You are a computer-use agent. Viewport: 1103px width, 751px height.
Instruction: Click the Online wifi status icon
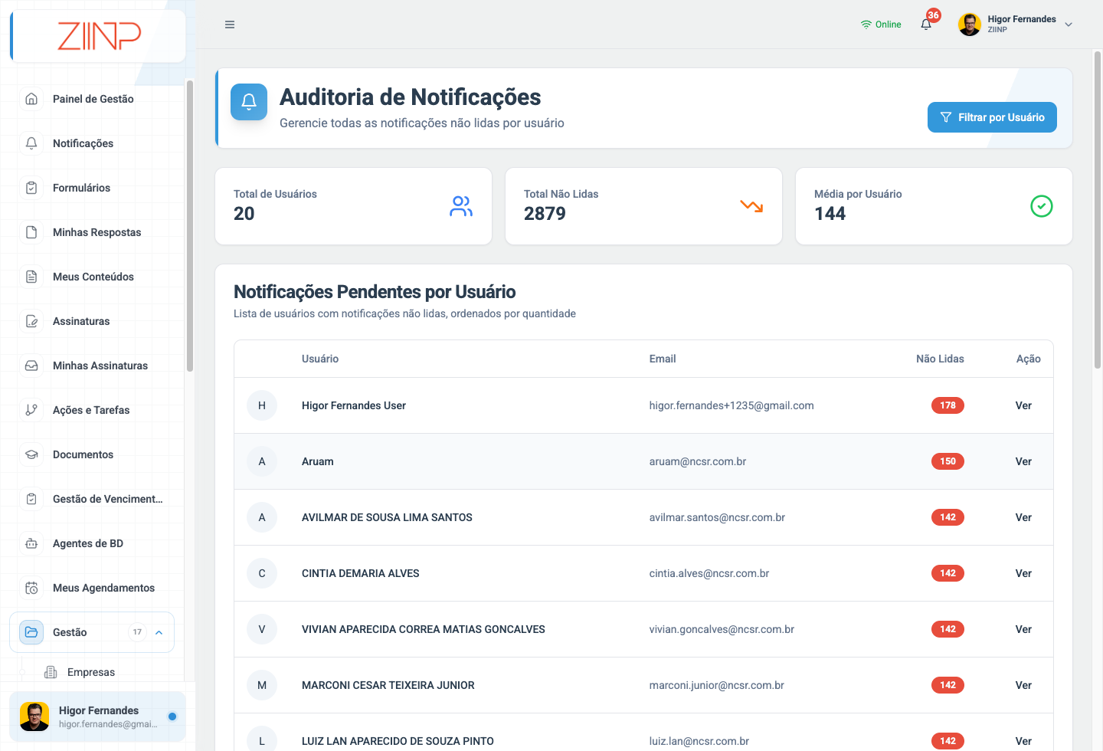coord(866,25)
